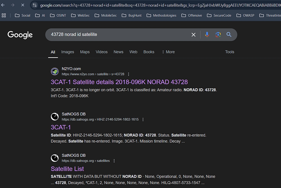Switch to the Images tab
Screen dimensions: 281x188
pos(67,52)
